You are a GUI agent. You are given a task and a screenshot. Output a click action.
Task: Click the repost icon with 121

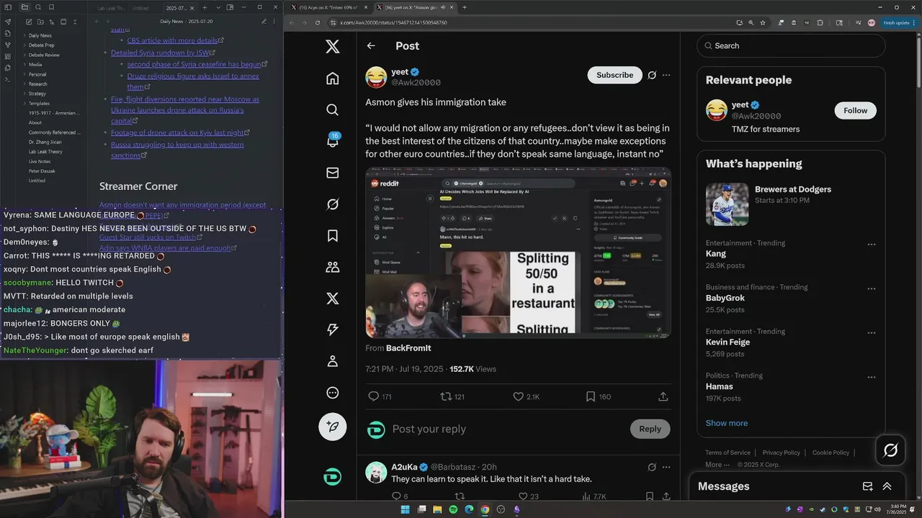coord(446,396)
